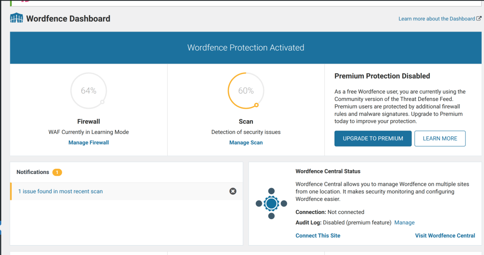Open 1 issue found in recent scan
This screenshot has height=255, width=484.
coord(60,191)
